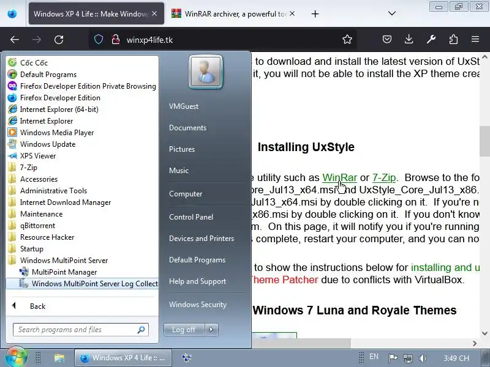Viewport: 490px width, 367px height.
Task: Open Help and Support
Action: [197, 281]
